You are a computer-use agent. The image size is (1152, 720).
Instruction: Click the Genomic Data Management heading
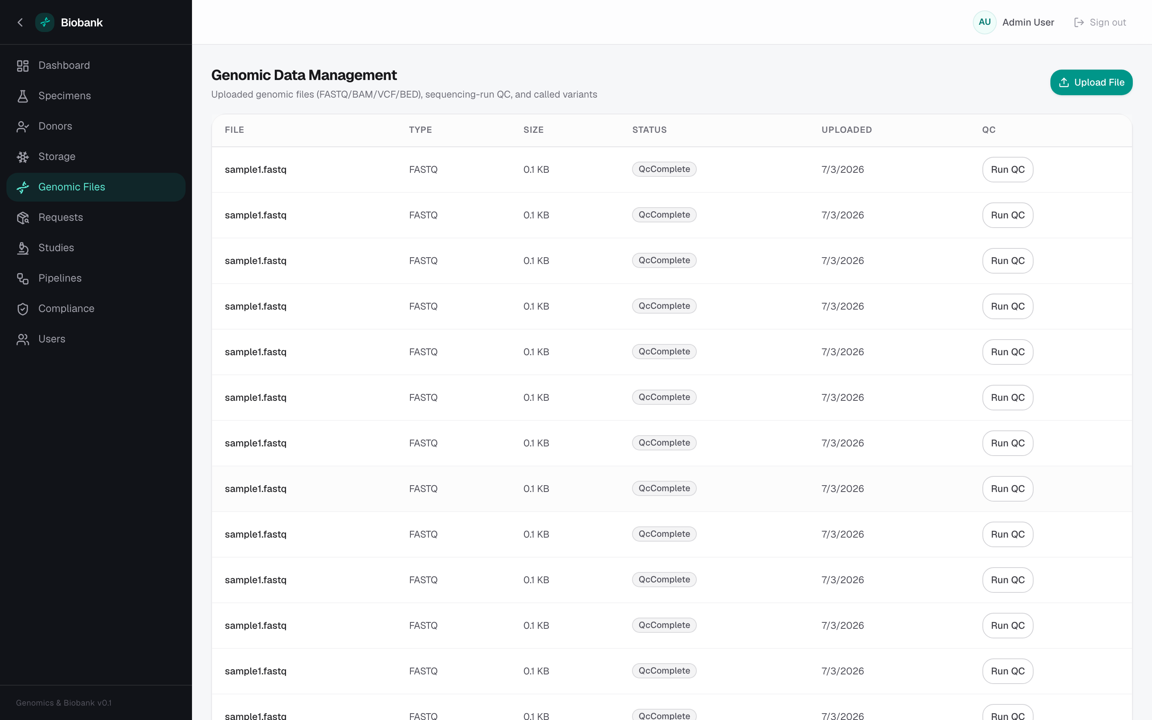tap(304, 75)
